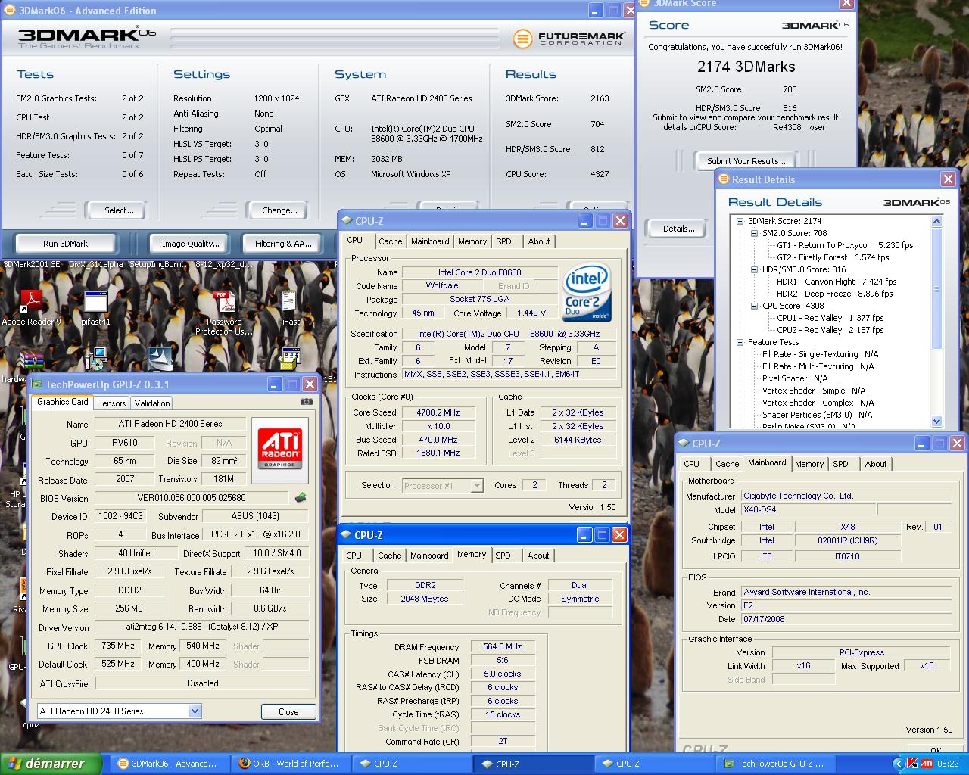Click the Result Details scroll up arrow
The height and width of the screenshot is (775, 969).
pos(936,221)
